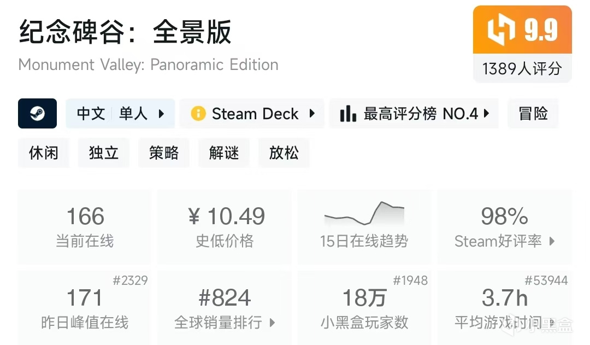This screenshot has height=345, width=590.
Task: Click the bar chart ranking icon
Action: tap(348, 114)
